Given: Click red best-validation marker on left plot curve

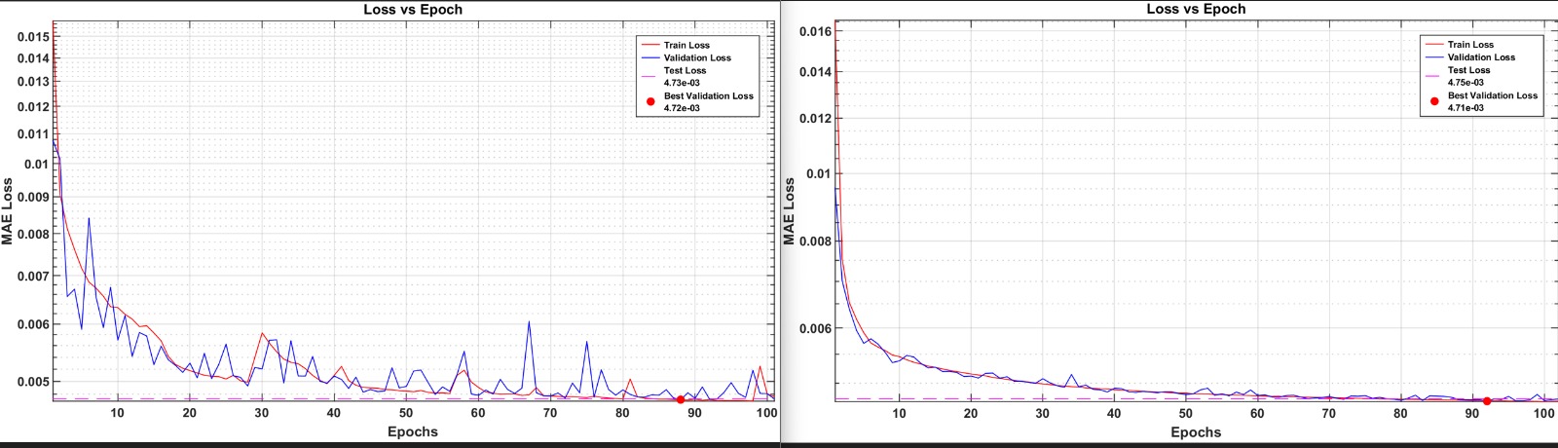Looking at the screenshot, I should coord(680,399).
